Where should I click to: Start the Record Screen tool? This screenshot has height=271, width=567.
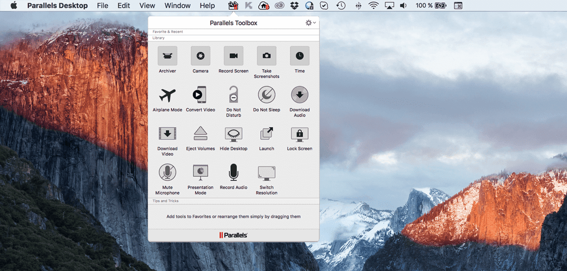coord(233,56)
